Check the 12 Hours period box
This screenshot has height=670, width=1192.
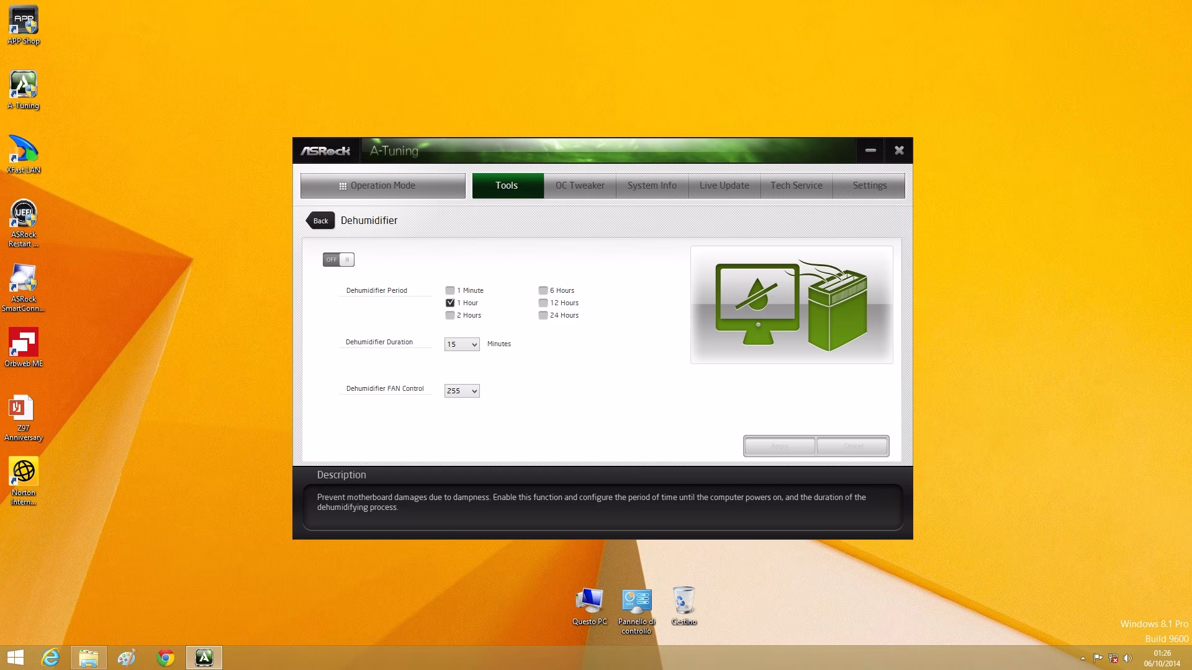coord(543,303)
